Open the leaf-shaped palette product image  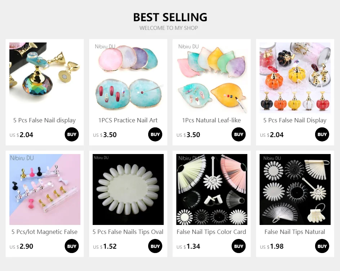click(x=212, y=78)
